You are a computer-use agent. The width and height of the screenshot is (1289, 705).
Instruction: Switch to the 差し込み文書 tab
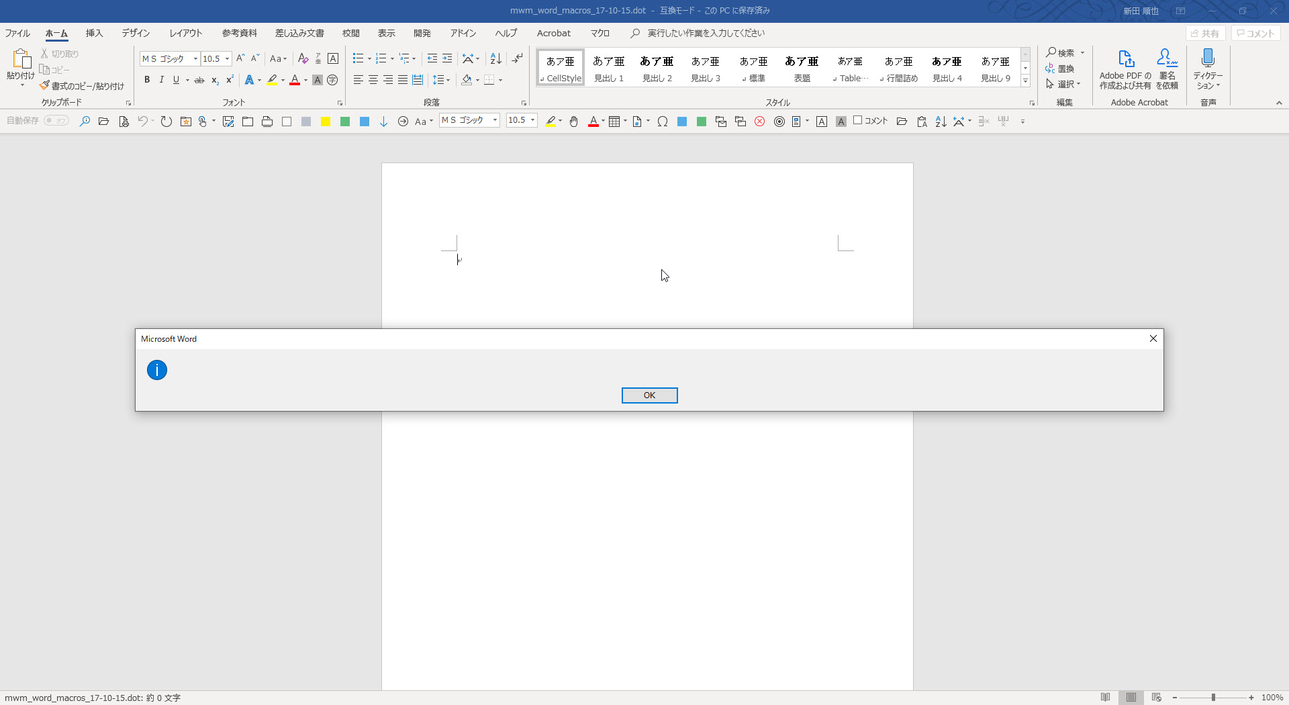[x=299, y=33]
